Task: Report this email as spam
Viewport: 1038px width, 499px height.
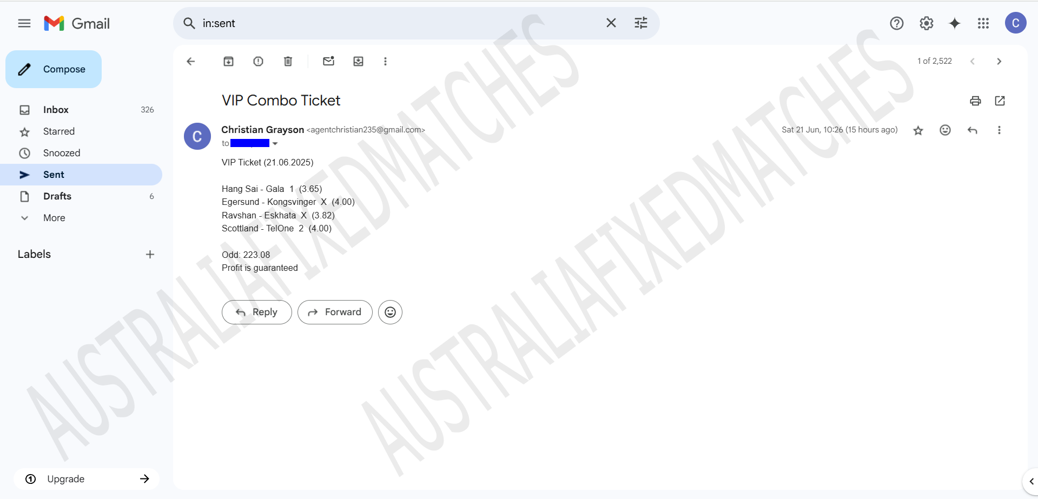Action: point(259,61)
